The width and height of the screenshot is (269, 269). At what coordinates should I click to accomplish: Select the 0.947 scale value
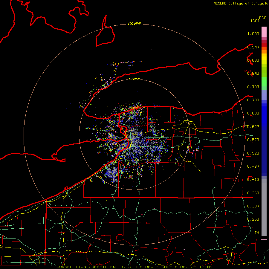point(253,47)
